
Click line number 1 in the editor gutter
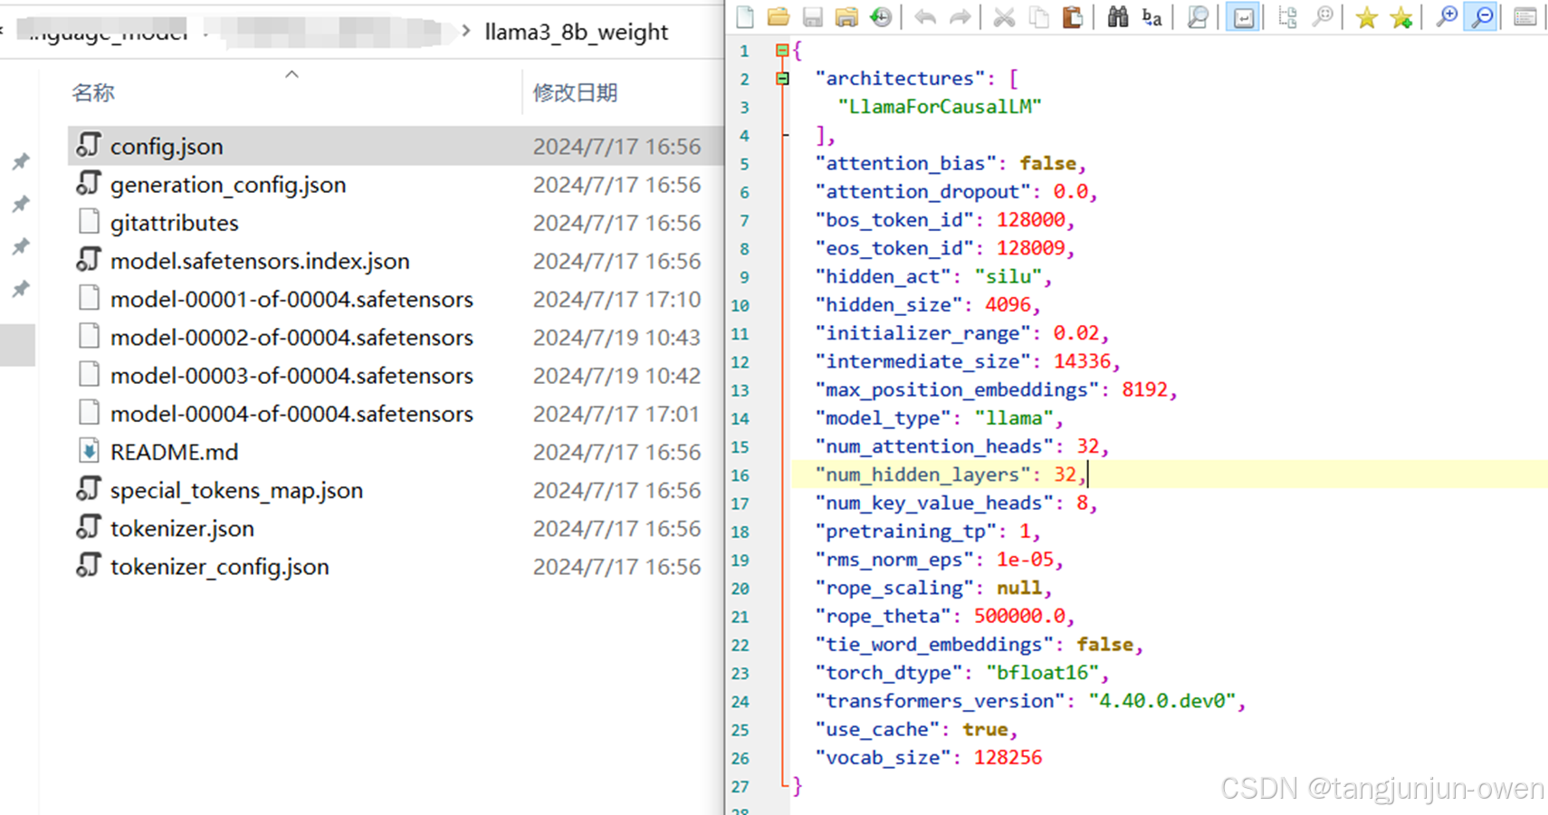pyautogui.click(x=744, y=51)
